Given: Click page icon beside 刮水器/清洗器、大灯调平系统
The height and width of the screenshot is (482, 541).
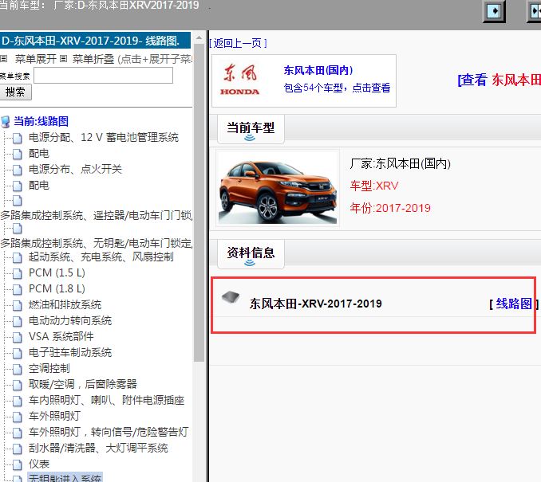Looking at the screenshot, I should (x=18, y=449).
